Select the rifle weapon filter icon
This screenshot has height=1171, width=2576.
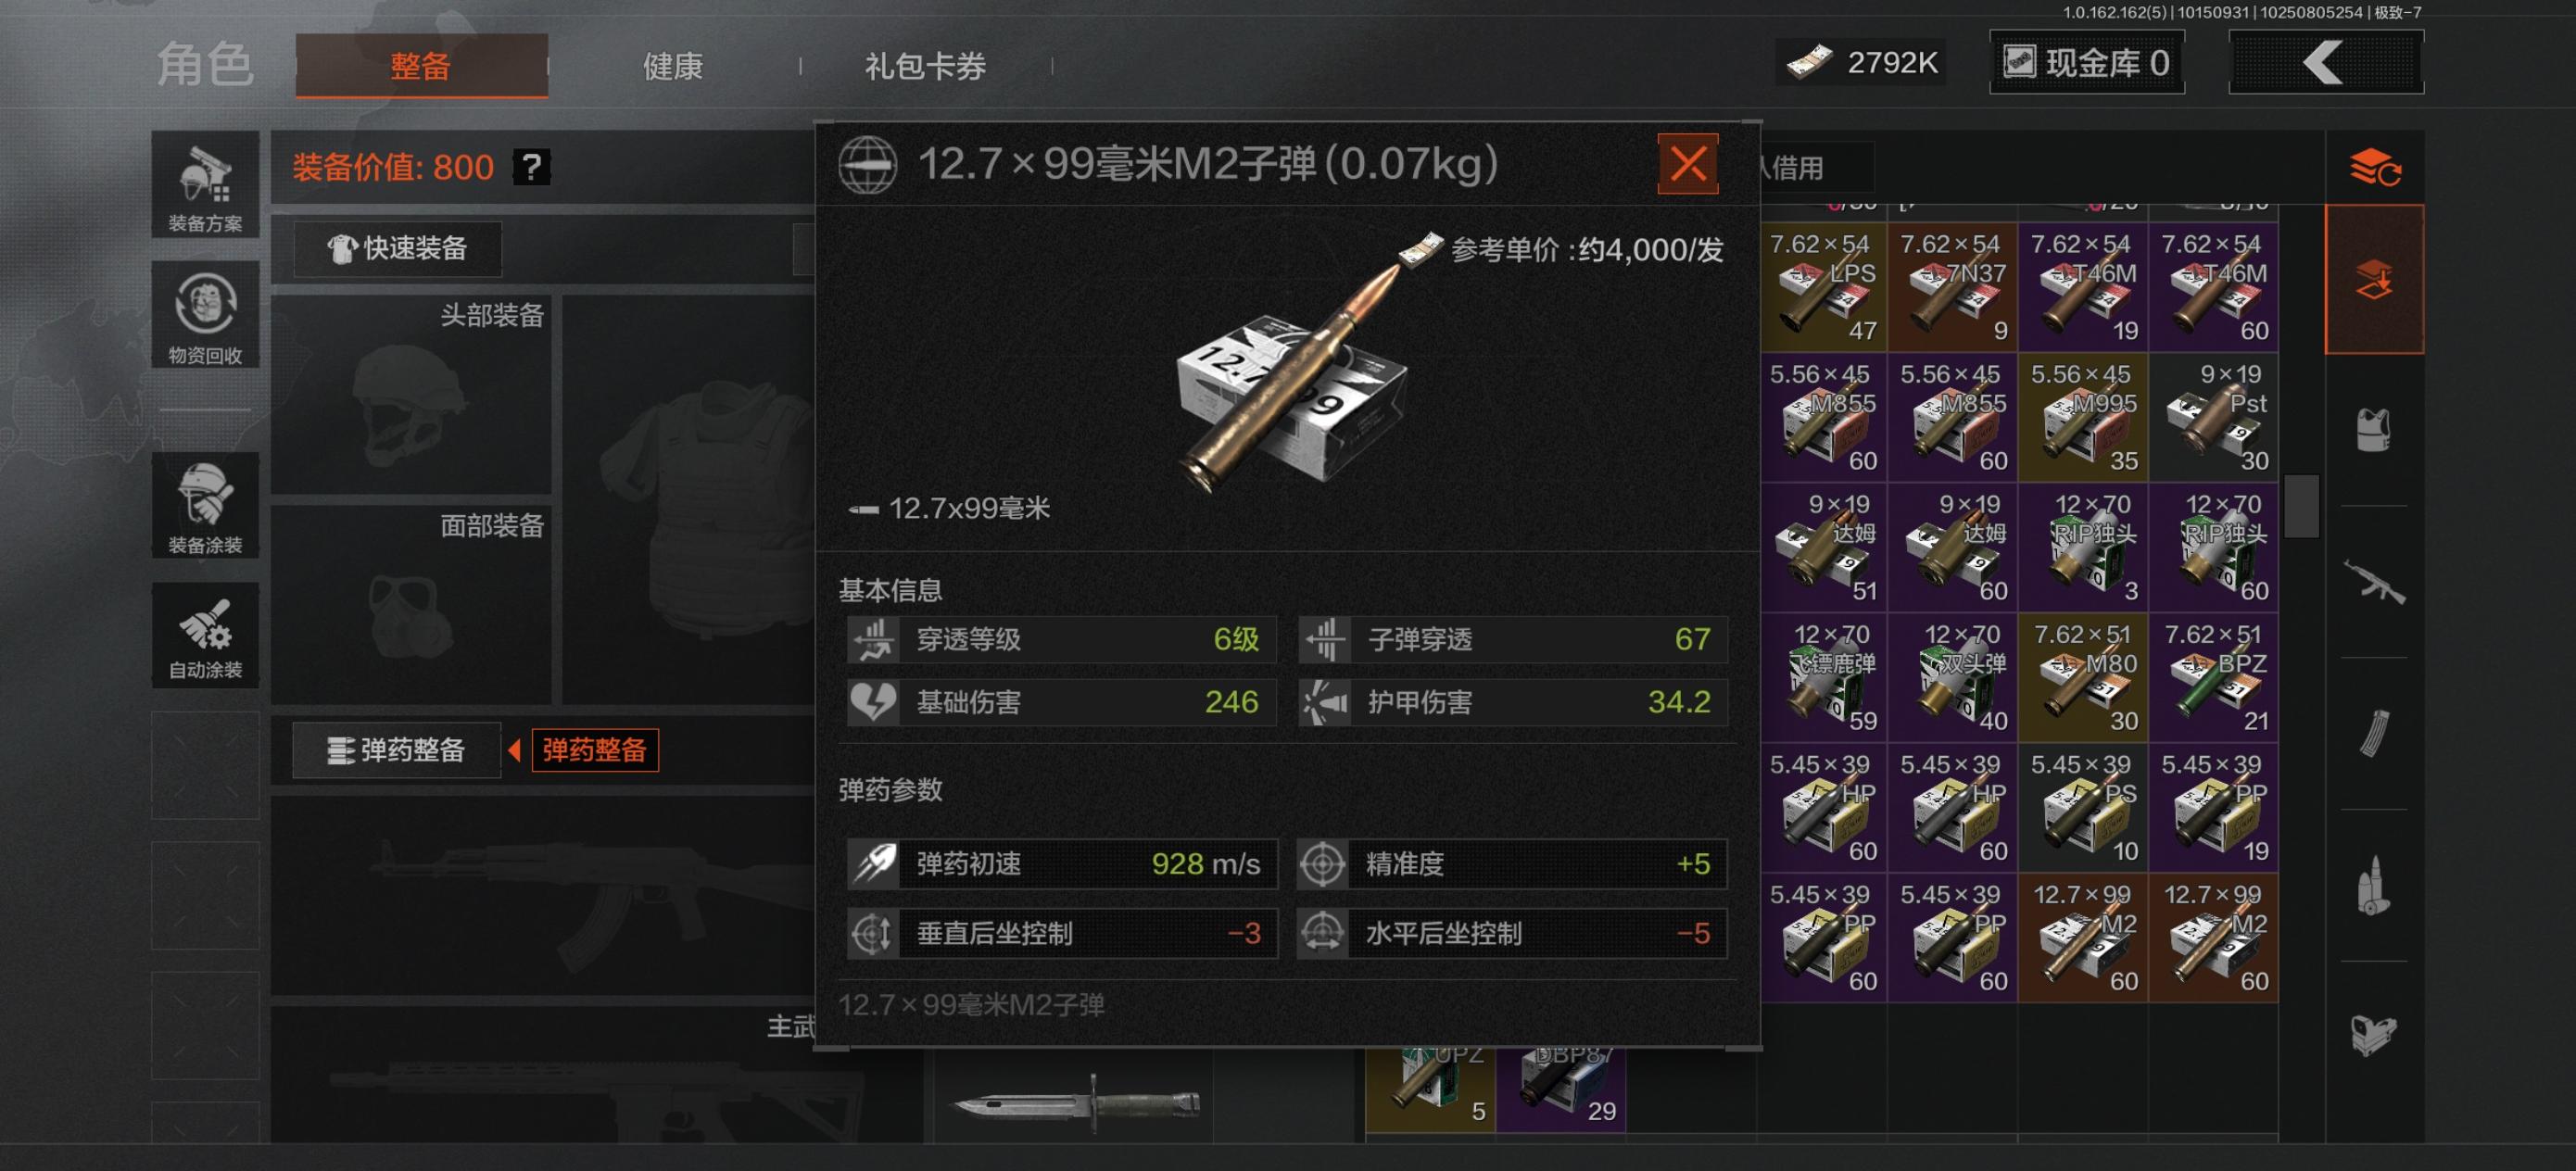pos(2374,582)
